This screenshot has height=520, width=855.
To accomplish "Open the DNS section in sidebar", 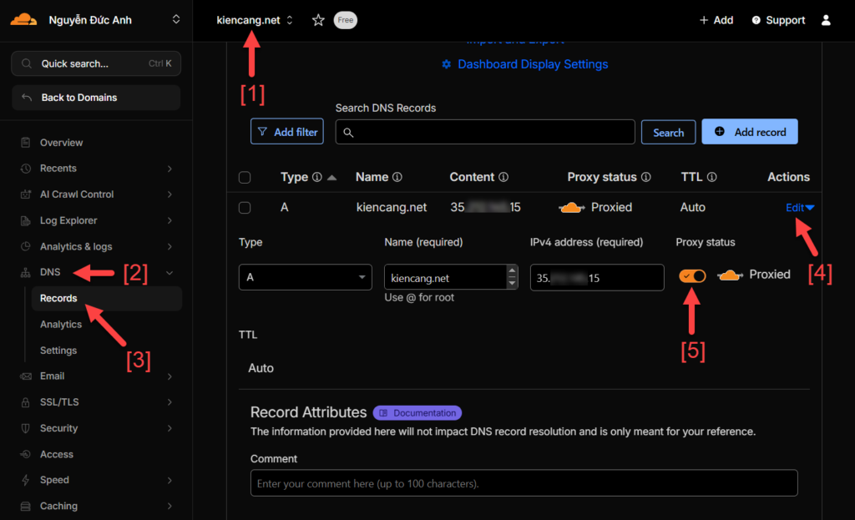I will click(48, 271).
